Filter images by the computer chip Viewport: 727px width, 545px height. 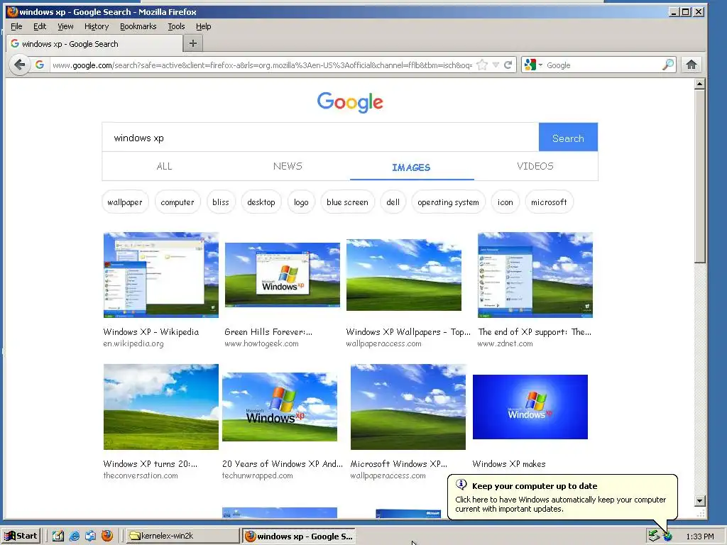177,202
